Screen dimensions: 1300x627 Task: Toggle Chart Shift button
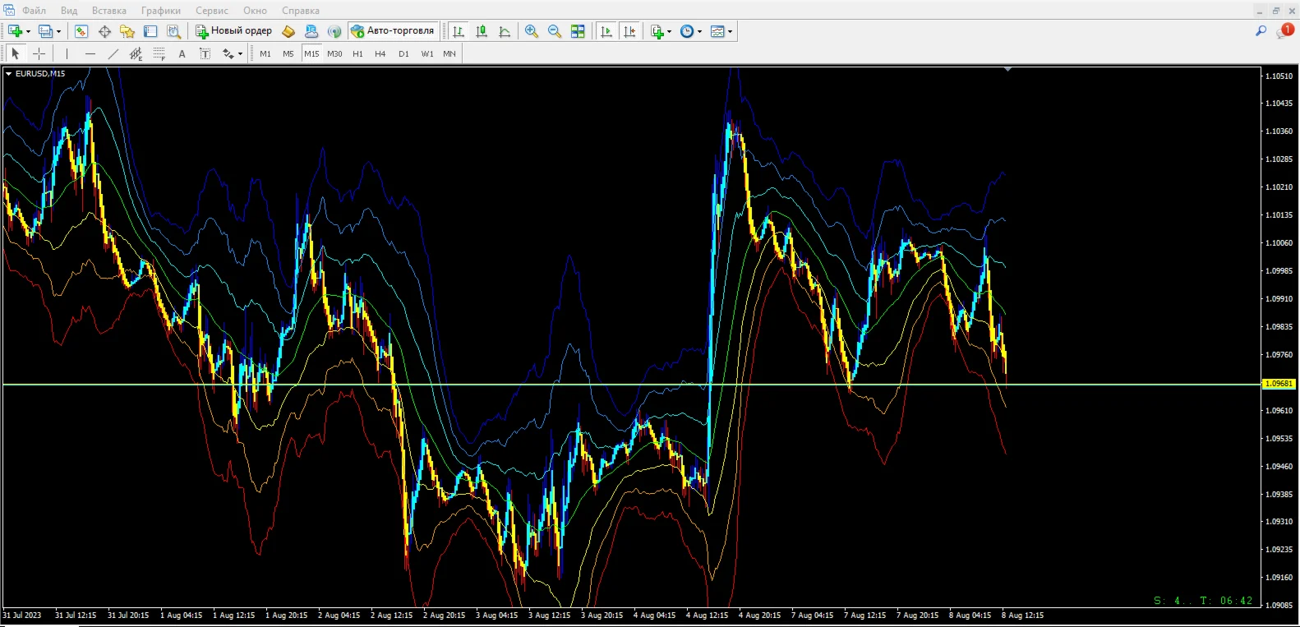pos(629,31)
